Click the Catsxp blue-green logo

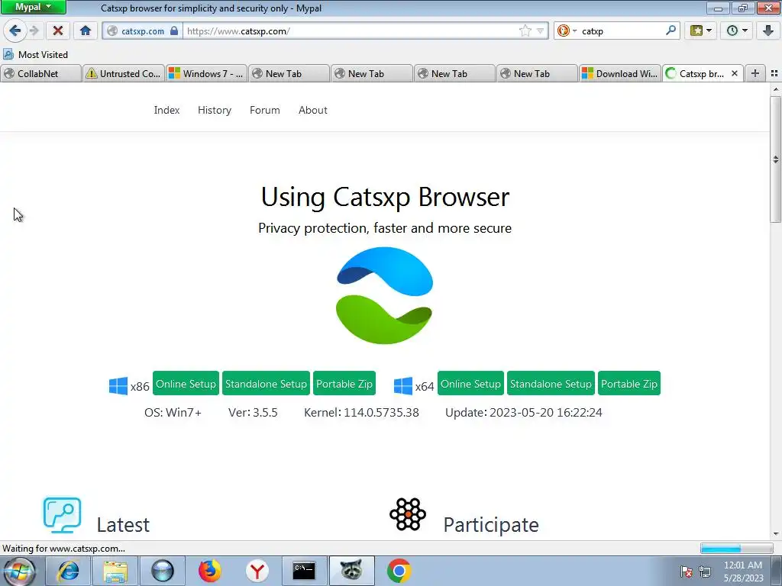point(385,295)
